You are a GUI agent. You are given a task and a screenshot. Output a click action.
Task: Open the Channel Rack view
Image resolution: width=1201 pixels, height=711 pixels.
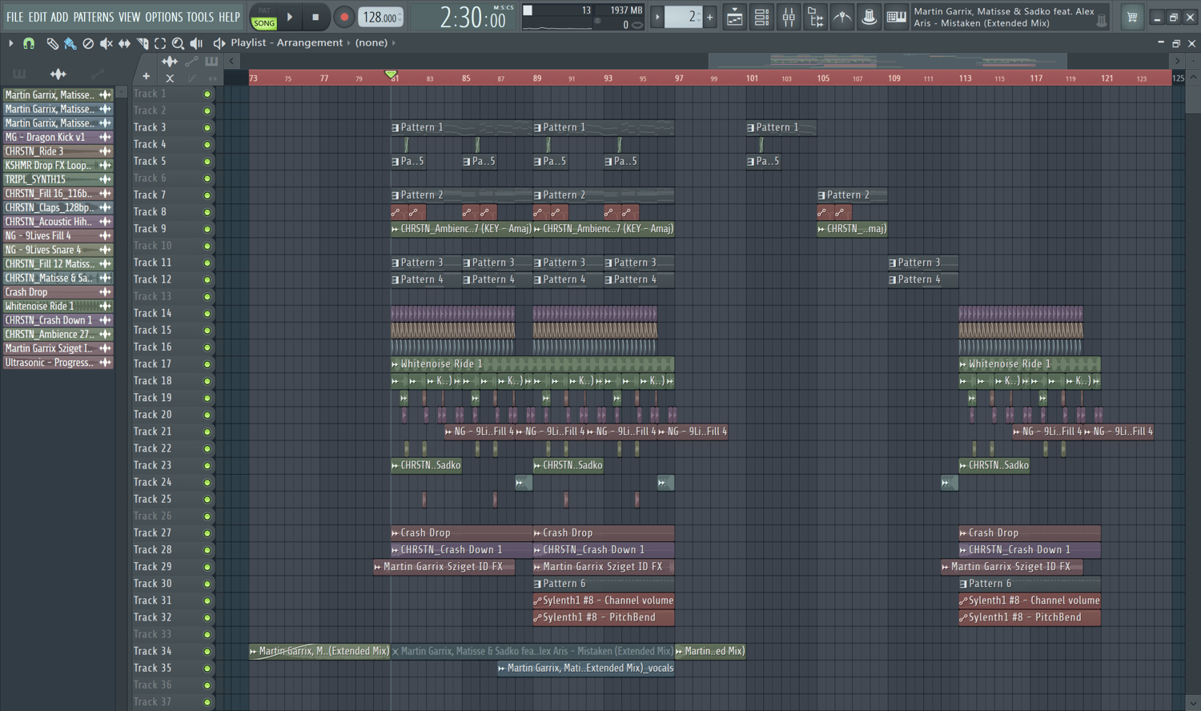pos(761,17)
